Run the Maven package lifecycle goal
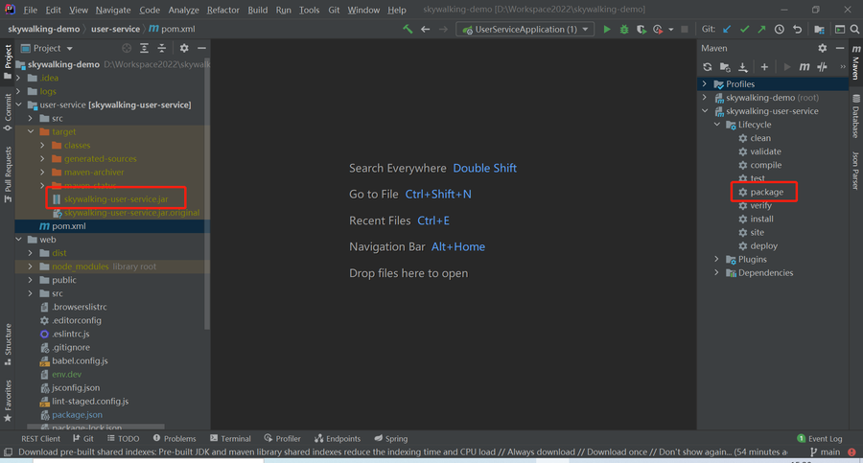This screenshot has width=863, height=463. pos(766,192)
